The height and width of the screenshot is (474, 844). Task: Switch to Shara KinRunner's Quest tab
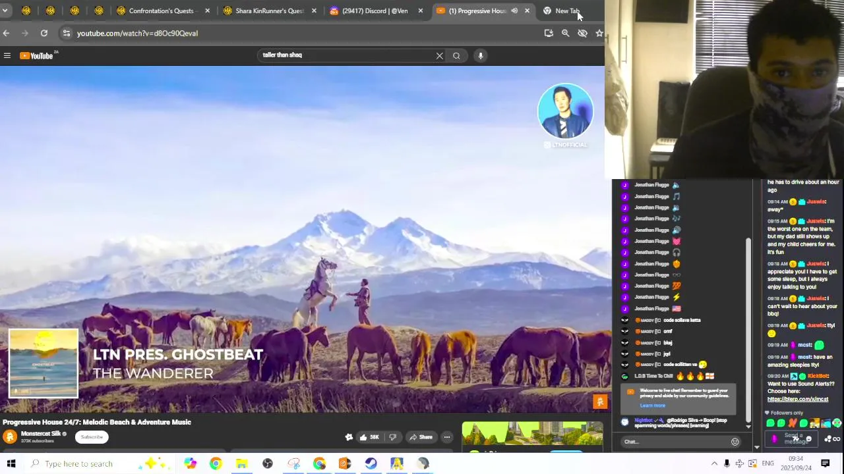[269, 11]
